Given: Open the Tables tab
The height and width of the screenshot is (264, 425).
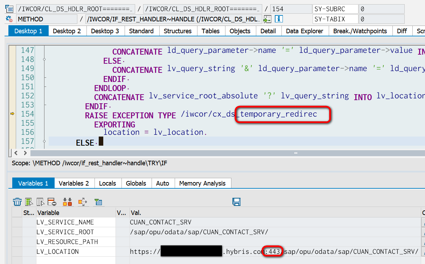Looking at the screenshot, I should (x=211, y=31).
